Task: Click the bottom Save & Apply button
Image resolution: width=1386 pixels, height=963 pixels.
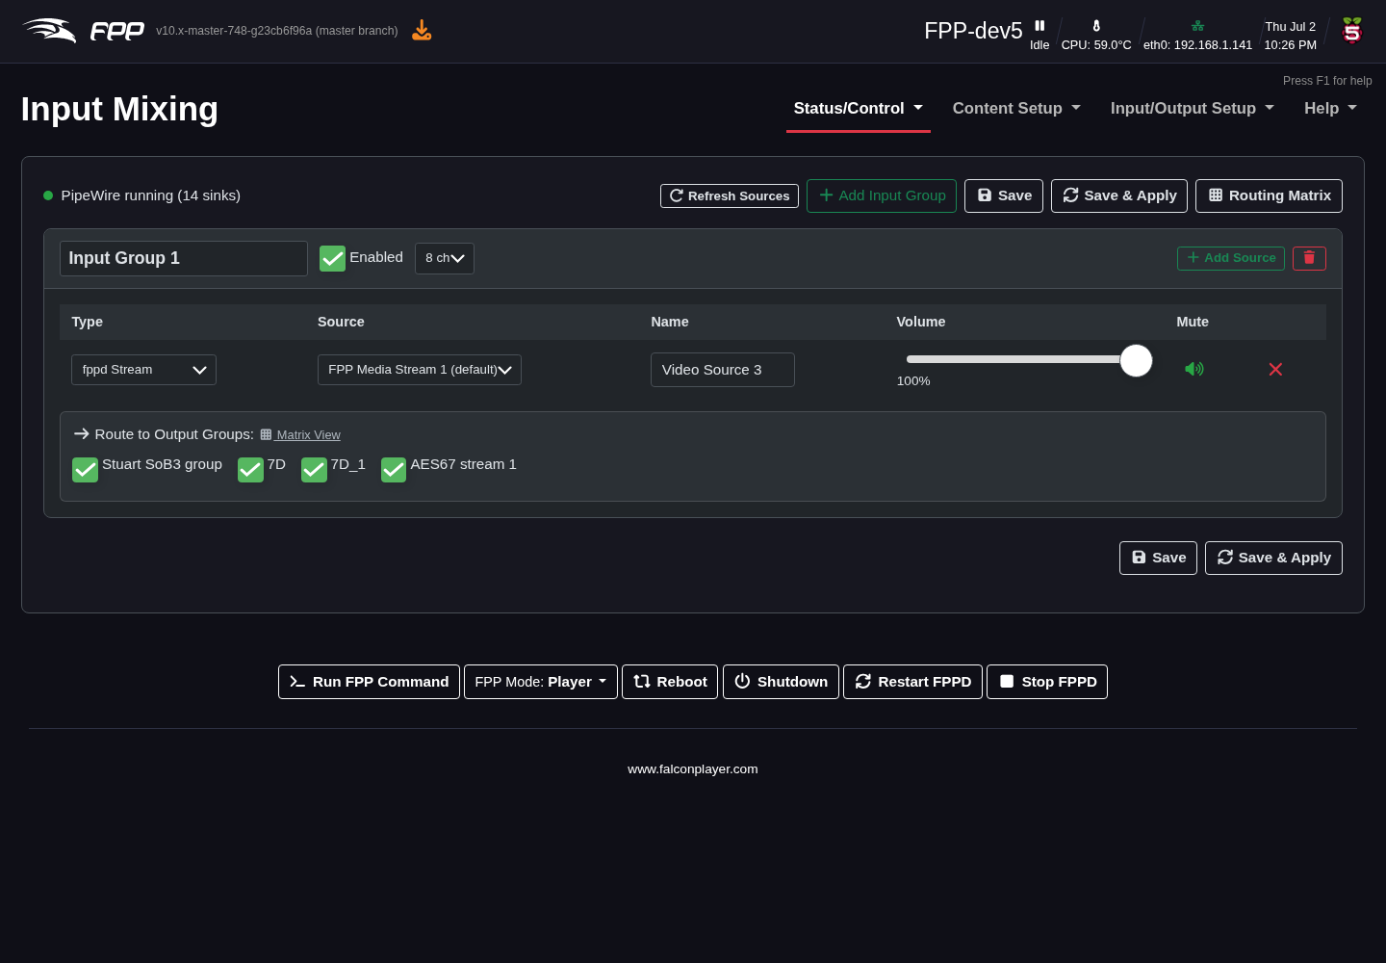Action: pyautogui.click(x=1273, y=558)
